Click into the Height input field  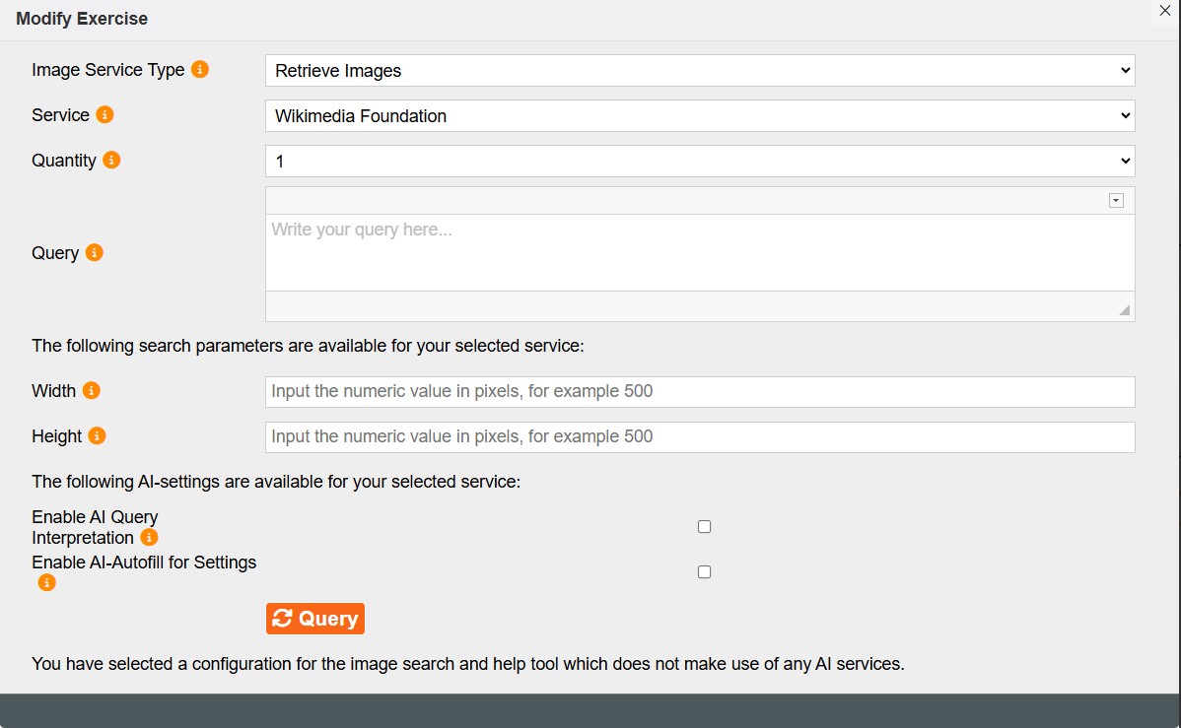click(700, 436)
